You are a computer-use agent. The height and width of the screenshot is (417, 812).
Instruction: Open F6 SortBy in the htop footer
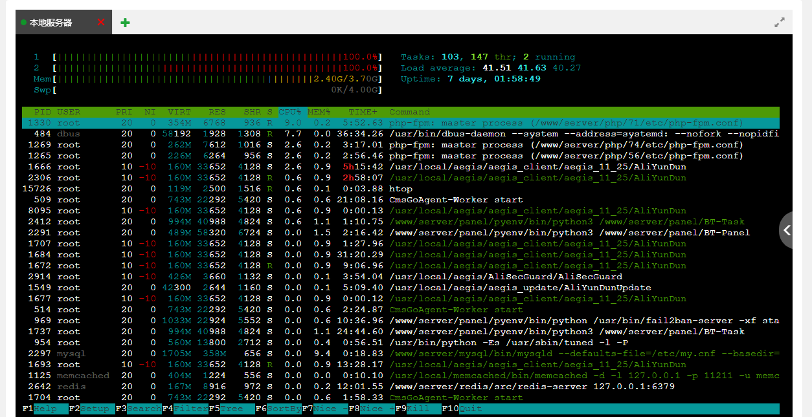coord(278,409)
